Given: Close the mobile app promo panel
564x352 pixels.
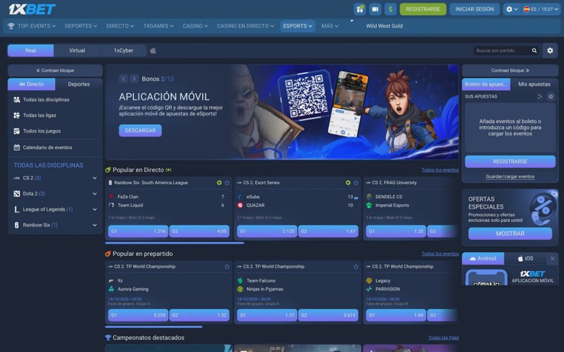Looking at the screenshot, I should (x=552, y=258).
